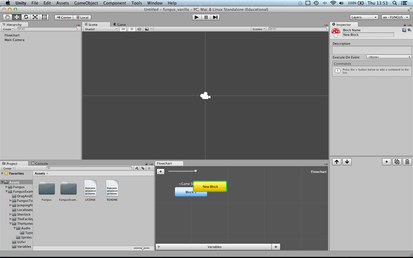
Task: Open the GameObject menu
Action: pyautogui.click(x=86, y=3)
